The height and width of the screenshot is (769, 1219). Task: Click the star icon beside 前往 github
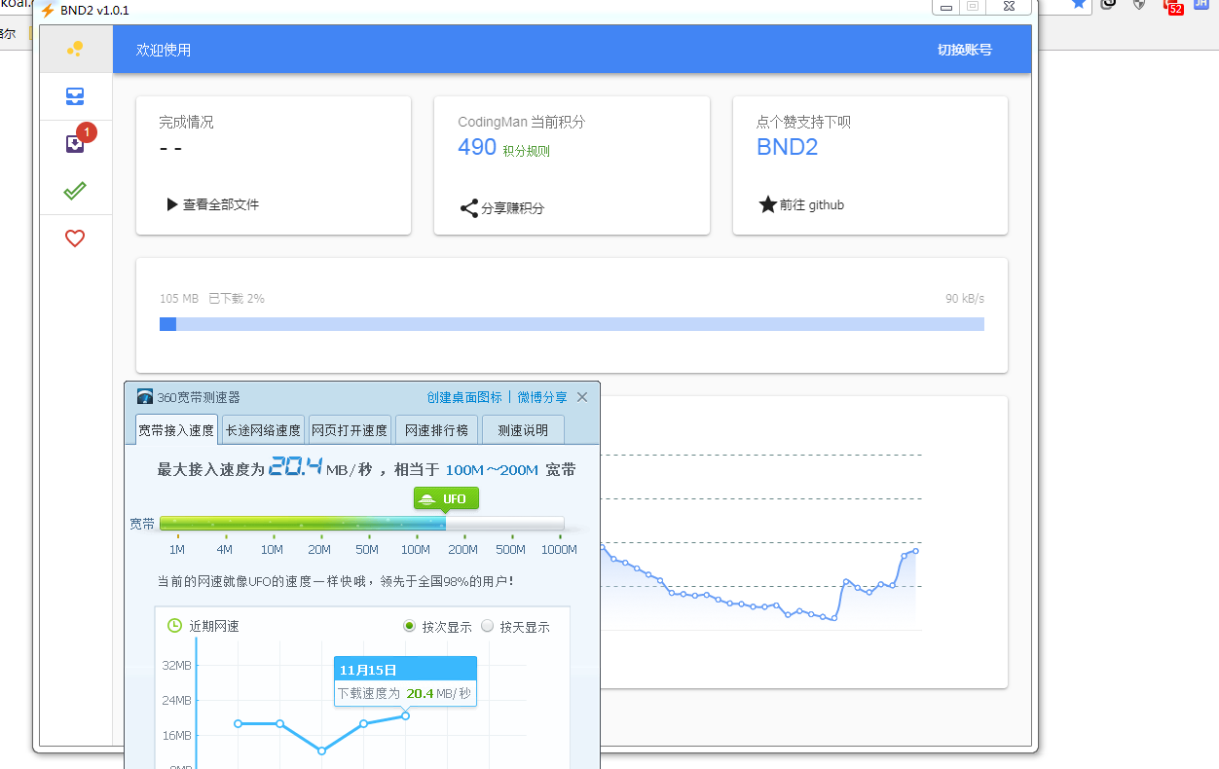click(767, 205)
